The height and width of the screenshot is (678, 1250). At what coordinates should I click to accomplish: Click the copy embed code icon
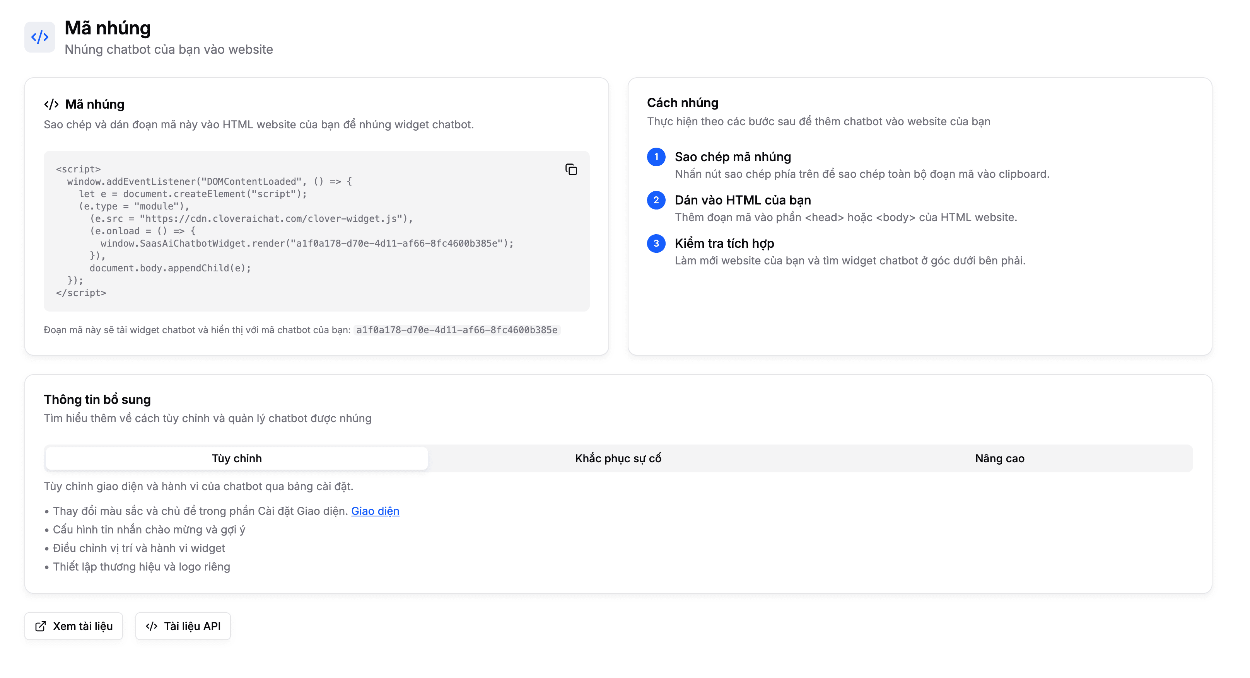point(570,169)
